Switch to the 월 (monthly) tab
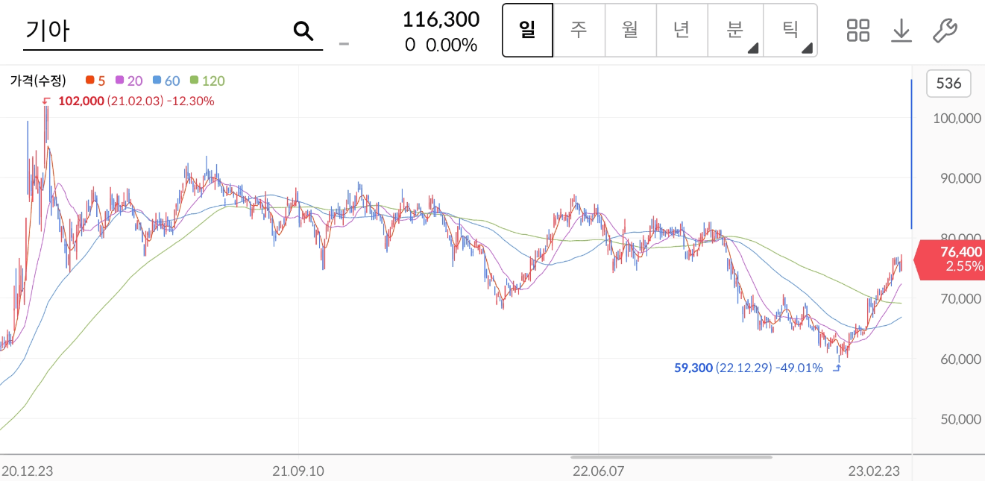 (x=630, y=31)
